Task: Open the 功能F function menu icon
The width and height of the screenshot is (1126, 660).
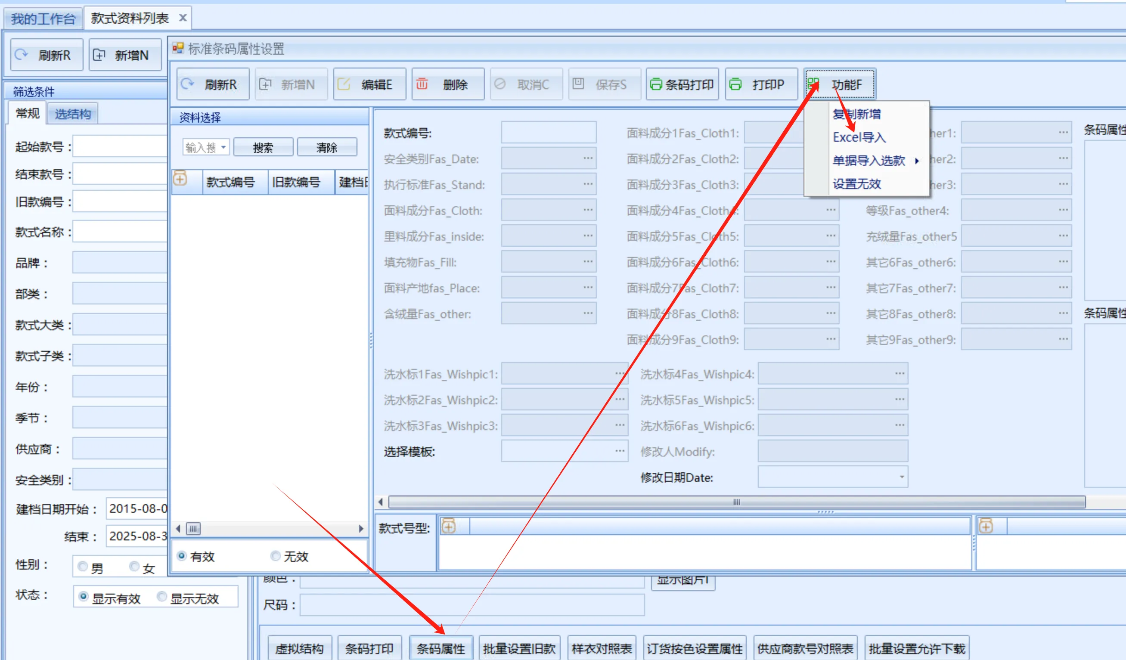Action: [x=813, y=84]
